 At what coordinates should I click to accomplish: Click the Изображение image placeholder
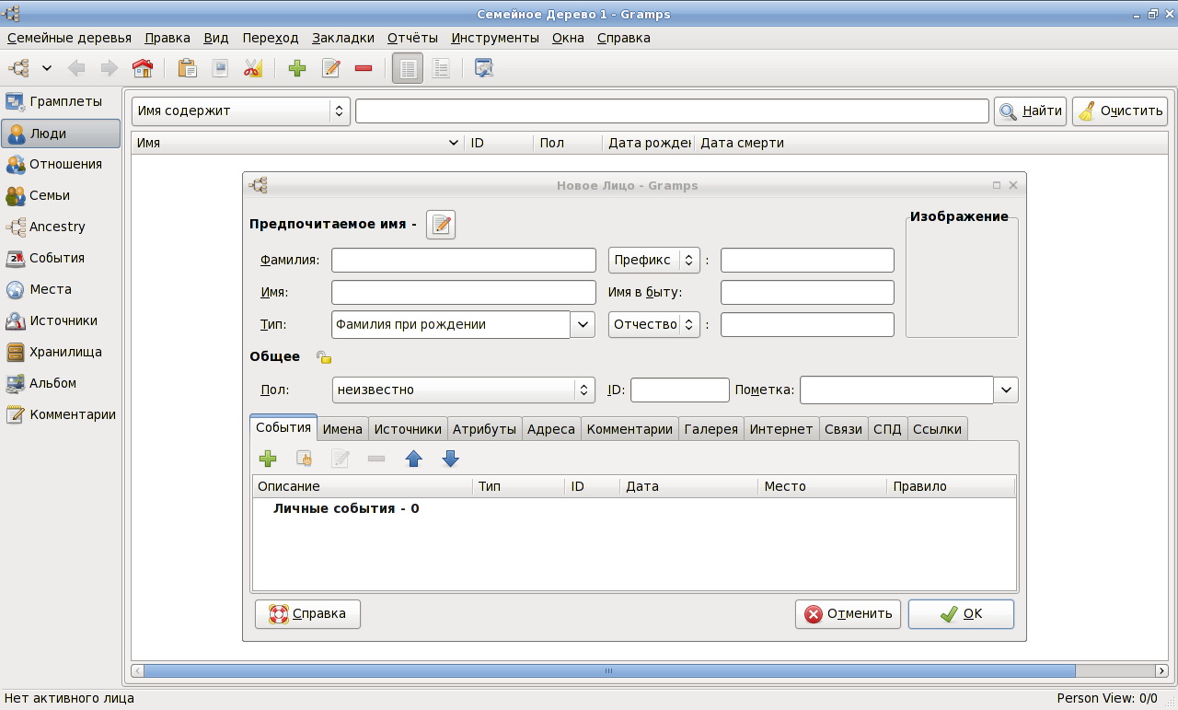(962, 277)
